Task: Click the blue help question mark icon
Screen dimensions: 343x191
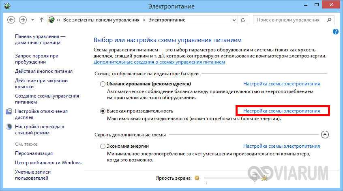Action: coord(336,32)
